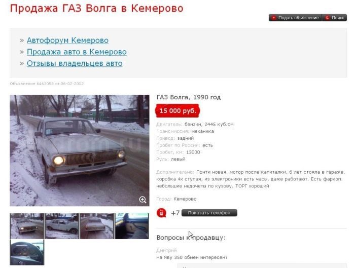Screen dimensions: 355x268
Task: Select the interior door thumbnail
Action: click(x=132, y=226)
